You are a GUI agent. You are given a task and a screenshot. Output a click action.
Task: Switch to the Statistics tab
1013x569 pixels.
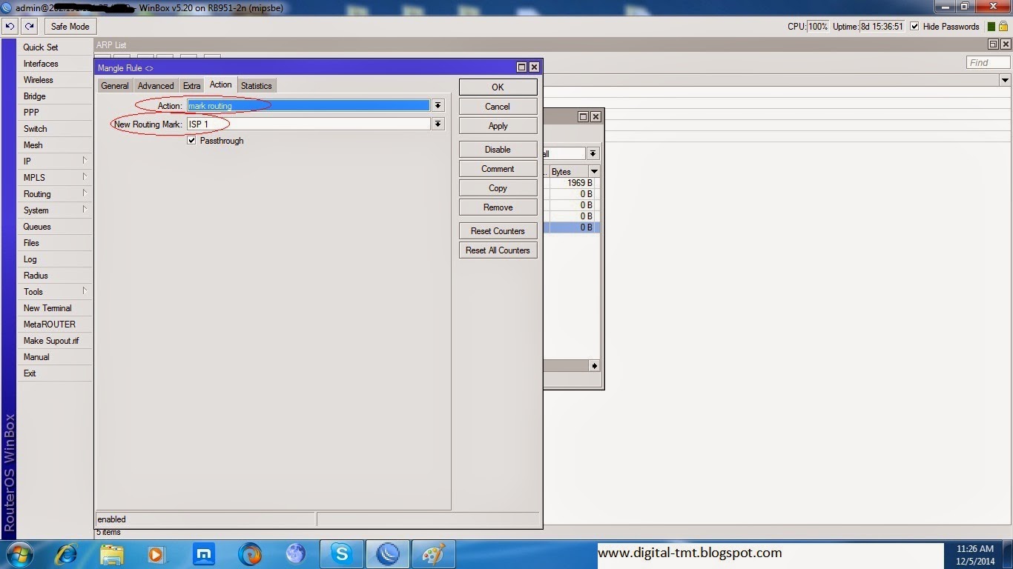tap(257, 86)
